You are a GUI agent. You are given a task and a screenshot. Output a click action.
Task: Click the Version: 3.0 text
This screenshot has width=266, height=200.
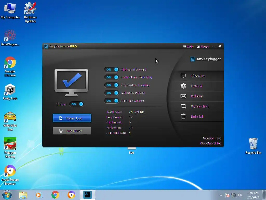tap(212, 138)
